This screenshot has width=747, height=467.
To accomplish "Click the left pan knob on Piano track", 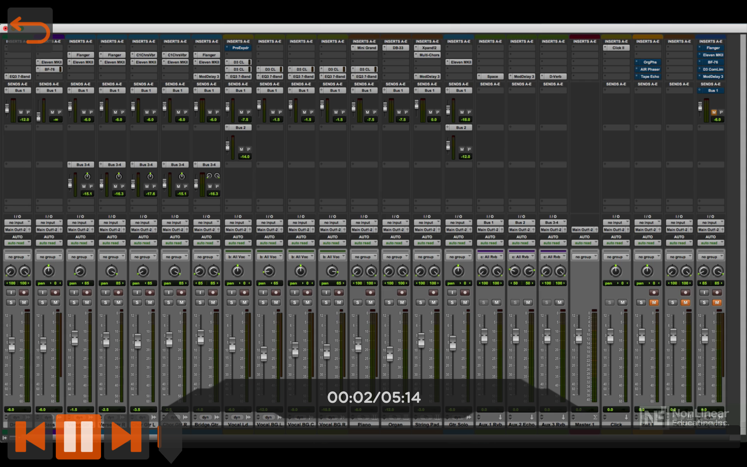I will pos(357,271).
